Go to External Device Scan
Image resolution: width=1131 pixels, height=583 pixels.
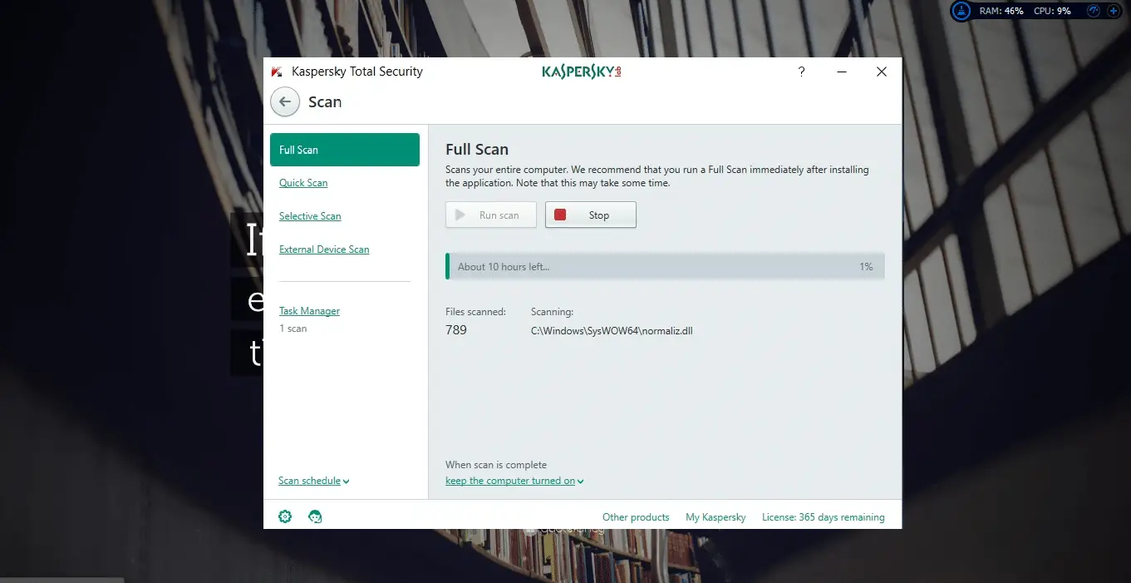click(x=324, y=250)
